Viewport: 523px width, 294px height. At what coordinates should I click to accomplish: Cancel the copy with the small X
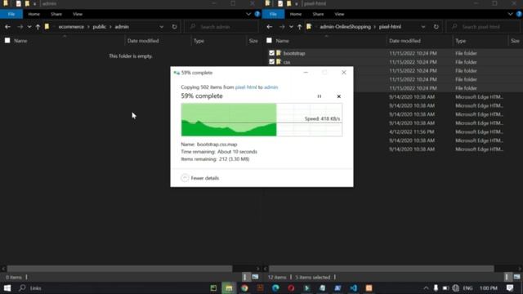coord(338,96)
